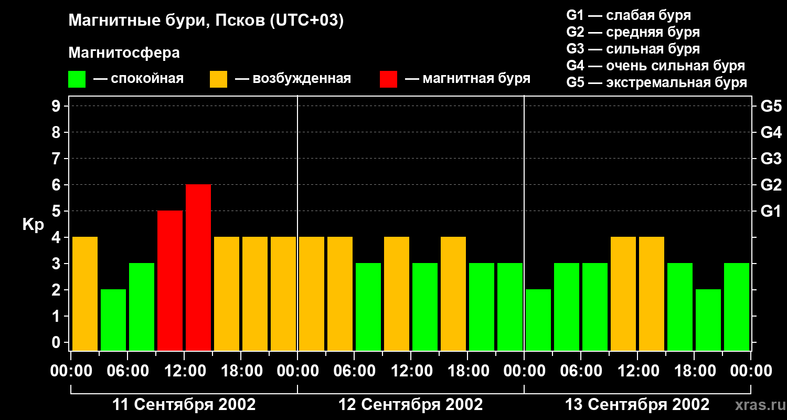Image resolution: width=787 pixels, height=420 pixels.
Task: Click the 11 September bar between 15:00 and 18:00
Action: click(x=227, y=293)
